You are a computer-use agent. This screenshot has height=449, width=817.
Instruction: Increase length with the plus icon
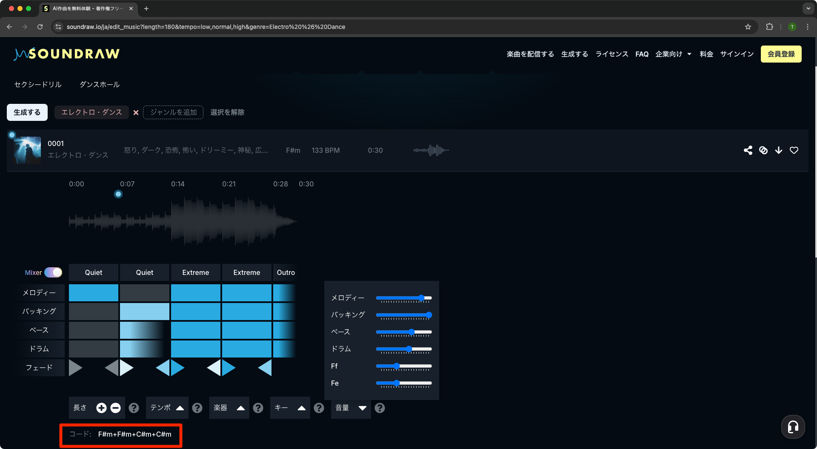tap(101, 408)
